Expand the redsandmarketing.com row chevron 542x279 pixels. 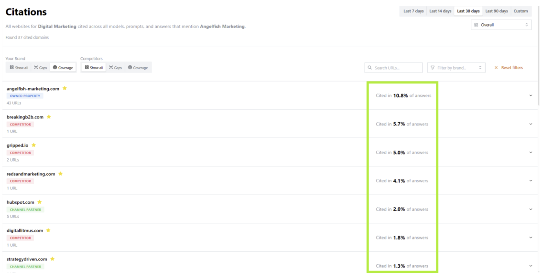click(531, 180)
